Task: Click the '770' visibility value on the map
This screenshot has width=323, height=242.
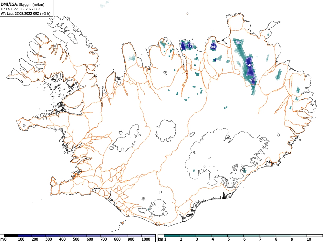Action: [x=238, y=42]
